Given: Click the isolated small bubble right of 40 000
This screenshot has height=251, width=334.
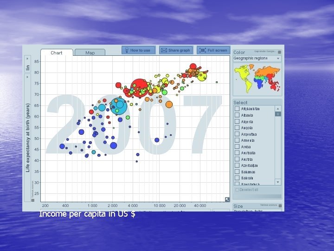Looking at the screenshot, I should (217, 82).
